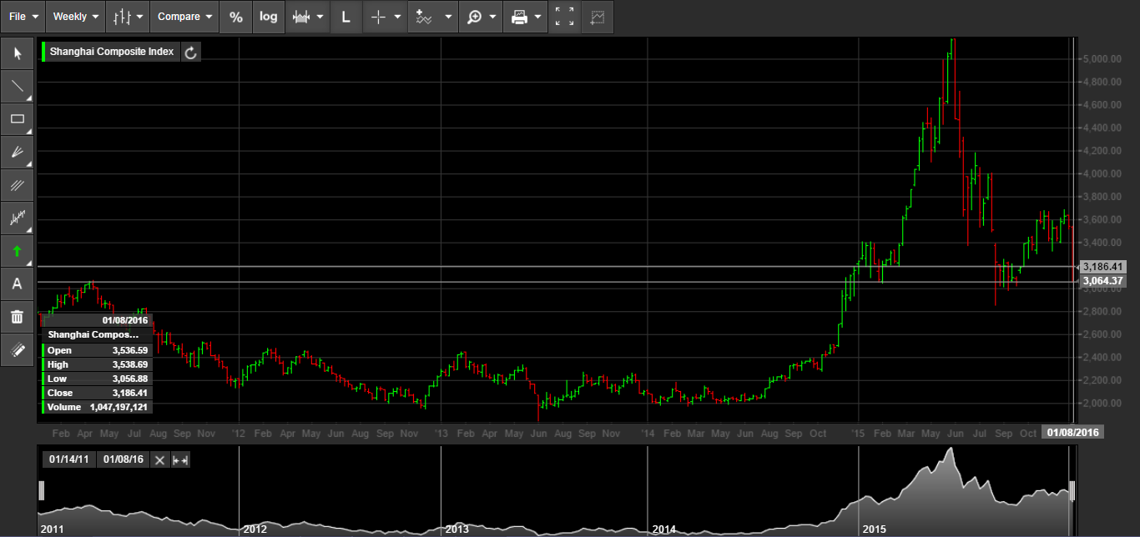Click the chart snapshot icon at toolbar end

[598, 17]
